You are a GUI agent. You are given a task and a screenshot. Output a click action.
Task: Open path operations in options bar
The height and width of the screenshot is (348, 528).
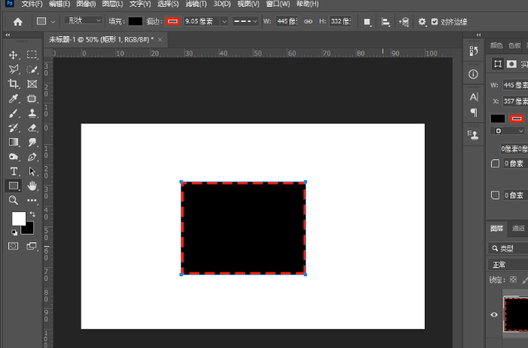[x=367, y=22]
